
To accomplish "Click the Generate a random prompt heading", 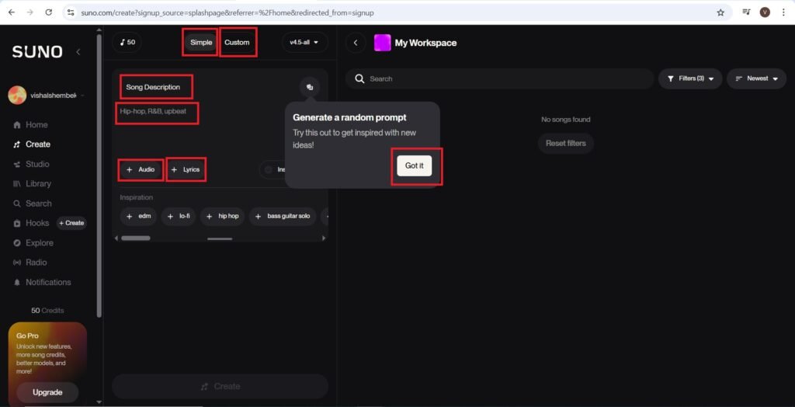I will pyautogui.click(x=350, y=118).
